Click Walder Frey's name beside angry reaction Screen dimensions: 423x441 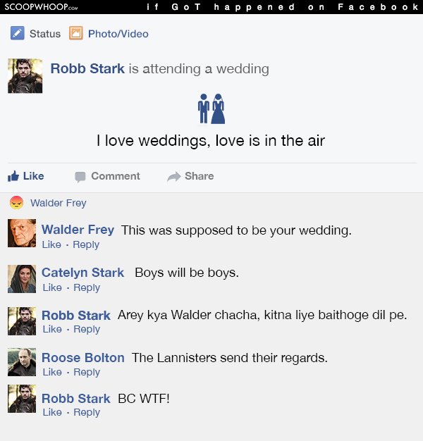coord(59,203)
